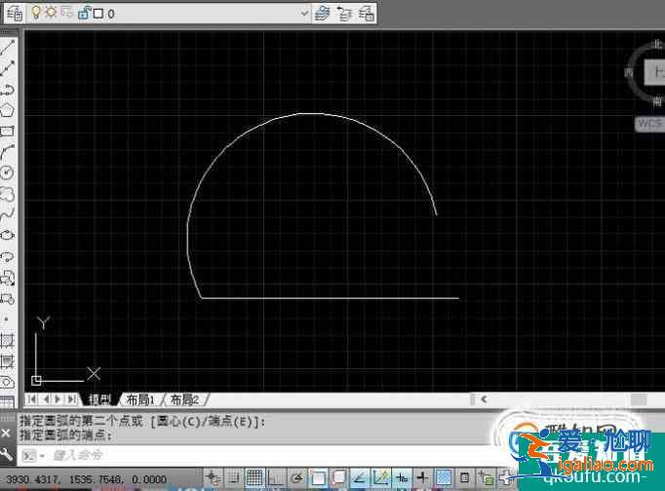Toggle Grid Display in status bar

click(254, 478)
